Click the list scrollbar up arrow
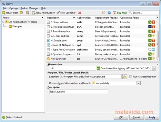 tap(157, 17)
